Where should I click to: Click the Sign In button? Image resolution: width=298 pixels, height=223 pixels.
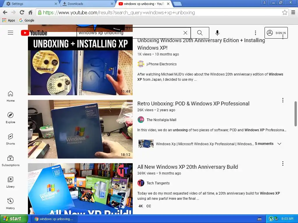click(x=276, y=33)
